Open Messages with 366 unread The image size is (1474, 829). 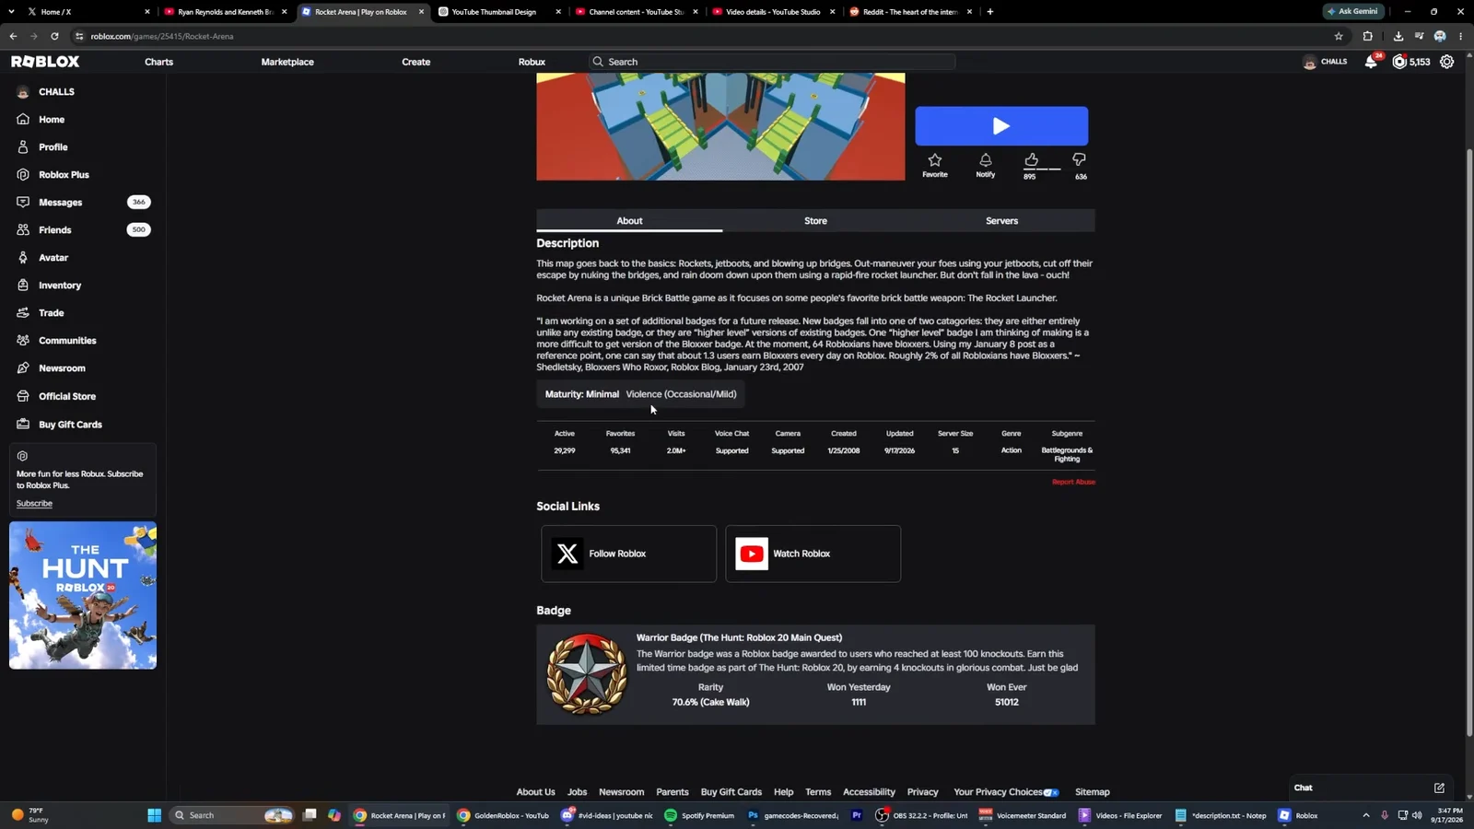83,203
